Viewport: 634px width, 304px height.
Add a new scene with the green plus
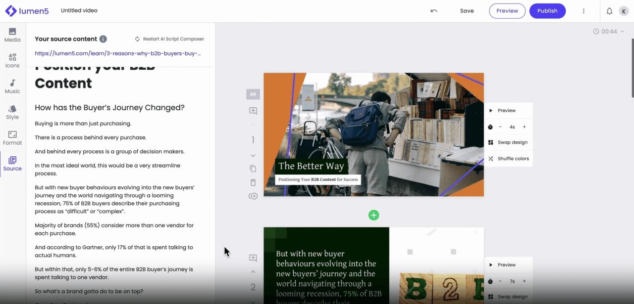(x=373, y=215)
